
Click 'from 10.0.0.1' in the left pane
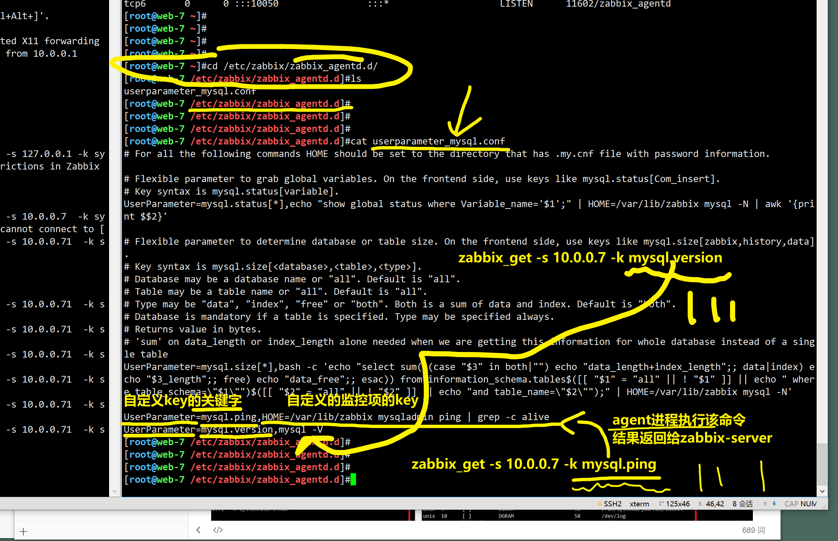[41, 53]
